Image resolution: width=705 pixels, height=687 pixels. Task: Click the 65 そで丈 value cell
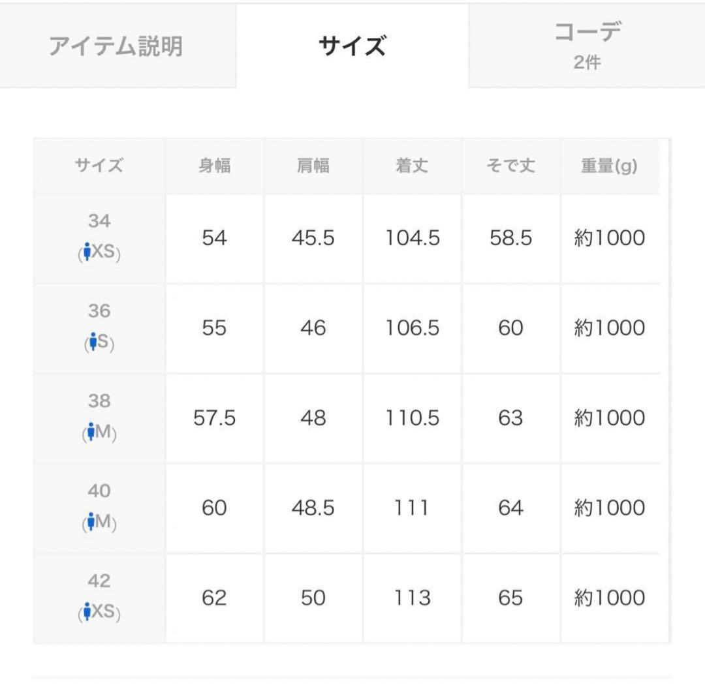510,598
